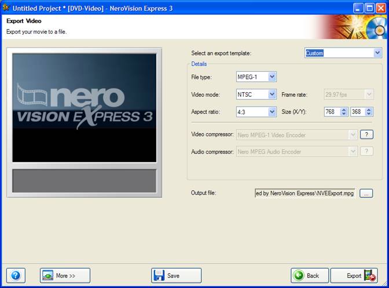Screen dimensions: 389x288
Task: Click the Save button with floppy icon
Action: click(x=176, y=275)
